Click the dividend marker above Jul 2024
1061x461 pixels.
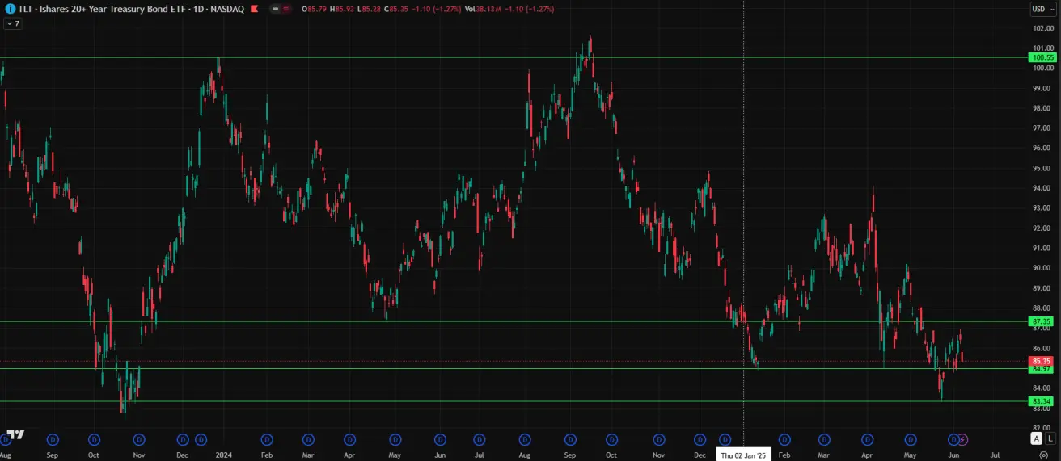click(481, 439)
